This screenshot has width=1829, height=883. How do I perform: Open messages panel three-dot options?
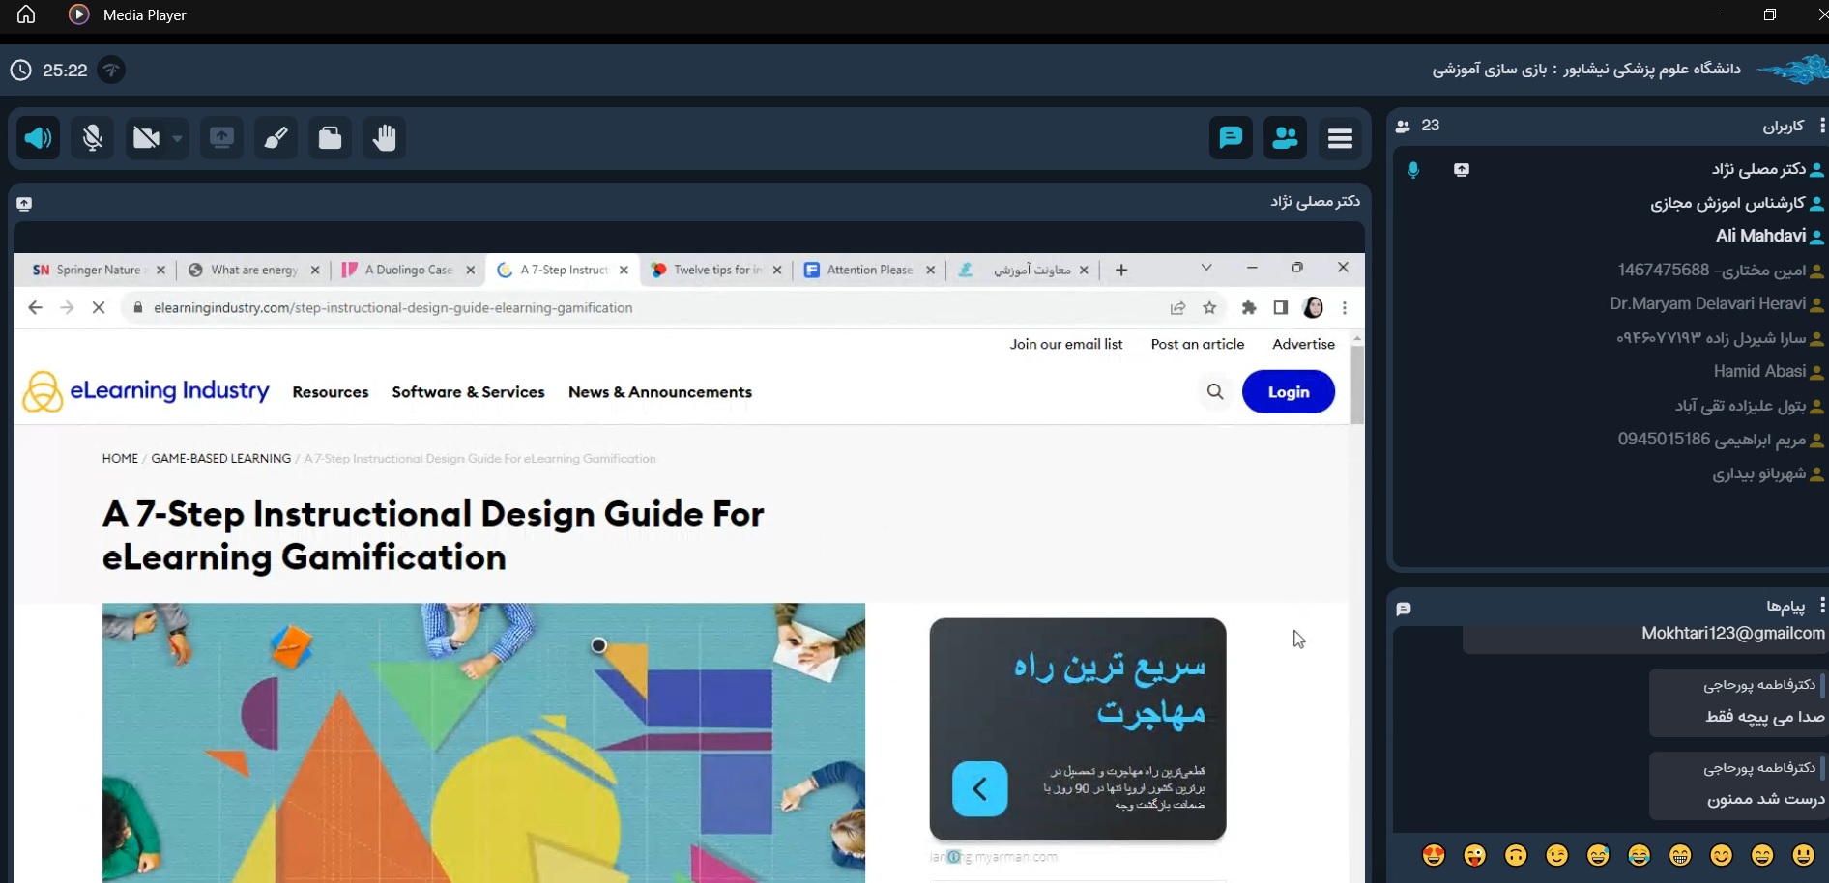pos(1821,606)
